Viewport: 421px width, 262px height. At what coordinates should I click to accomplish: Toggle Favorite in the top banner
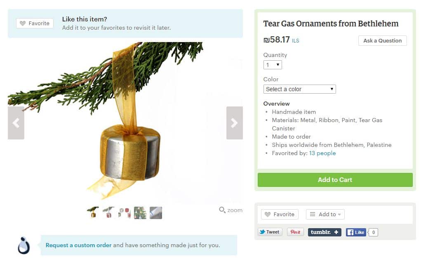pos(35,24)
